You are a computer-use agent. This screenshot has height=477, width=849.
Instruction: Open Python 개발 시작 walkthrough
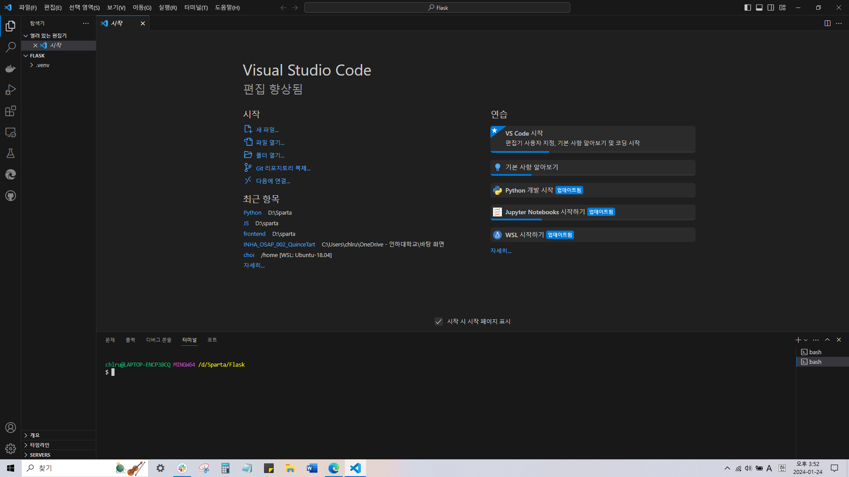tap(593, 190)
